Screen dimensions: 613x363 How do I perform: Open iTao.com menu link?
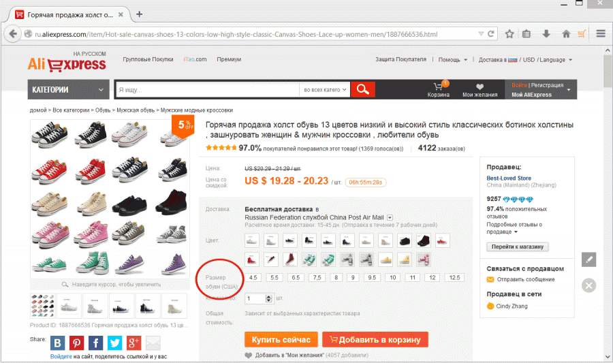195,59
